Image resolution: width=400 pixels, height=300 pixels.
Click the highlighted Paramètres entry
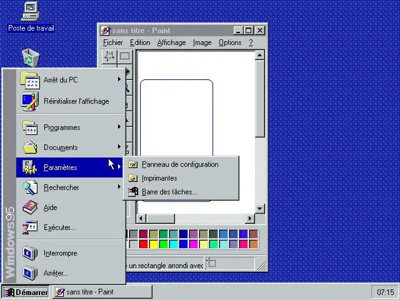tap(71, 167)
